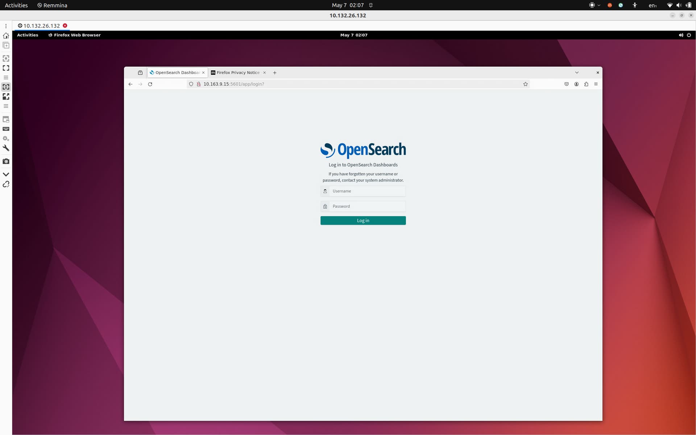The width and height of the screenshot is (696, 435).
Task: Toggle scaled display mode in Remmina
Action: [6, 87]
